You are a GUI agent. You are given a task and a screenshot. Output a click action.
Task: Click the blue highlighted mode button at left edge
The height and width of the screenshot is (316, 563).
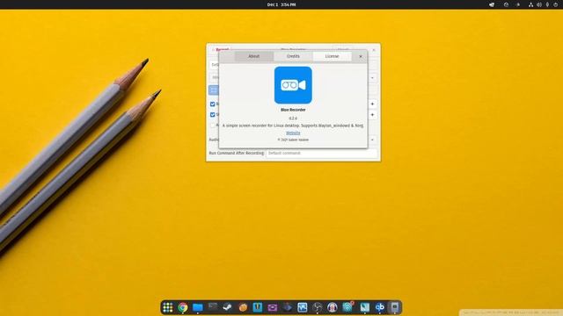point(214,90)
